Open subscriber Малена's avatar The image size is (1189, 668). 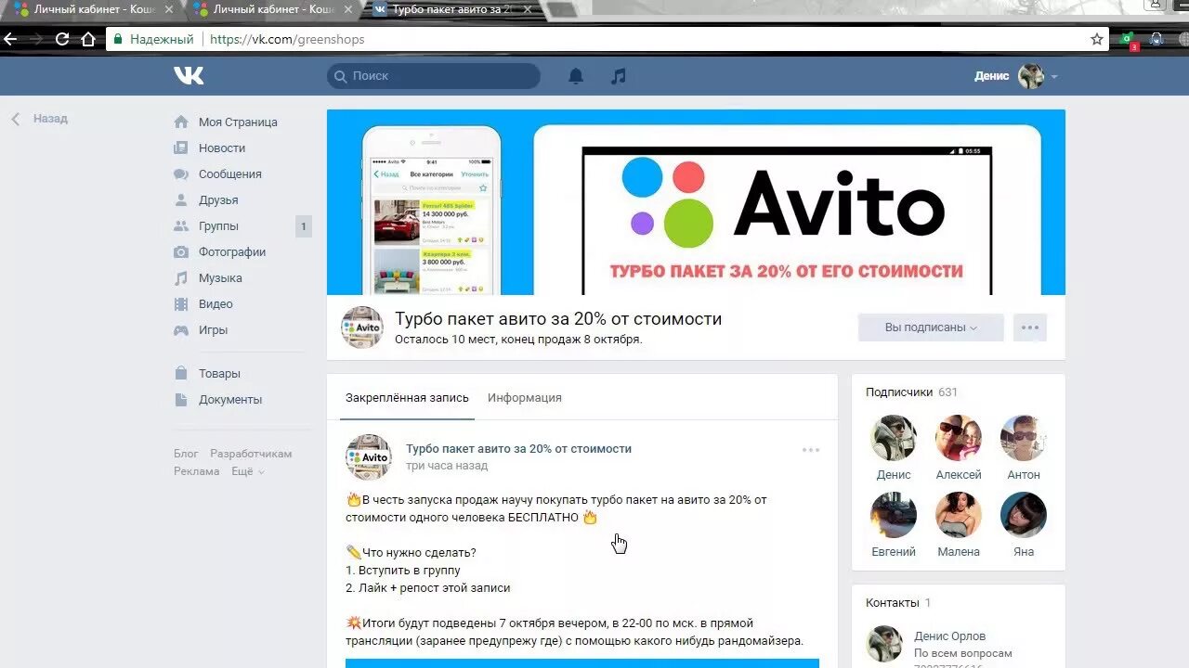click(x=959, y=515)
